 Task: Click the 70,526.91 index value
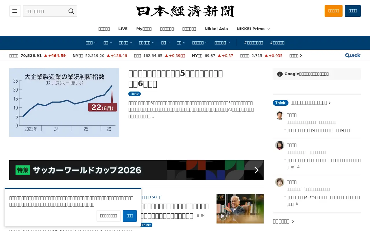coord(31,56)
